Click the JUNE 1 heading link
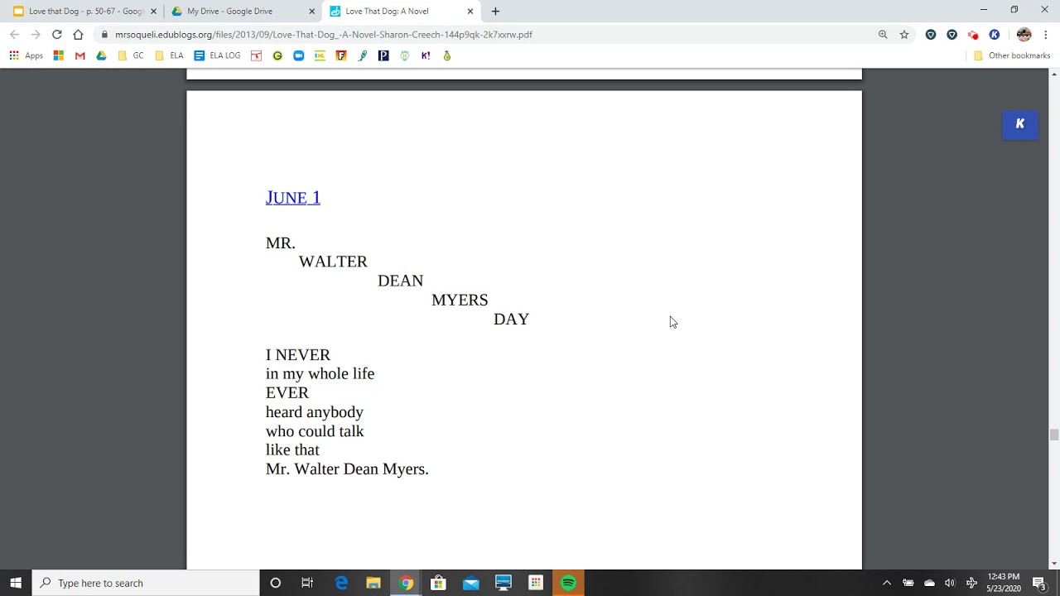 pos(292,197)
